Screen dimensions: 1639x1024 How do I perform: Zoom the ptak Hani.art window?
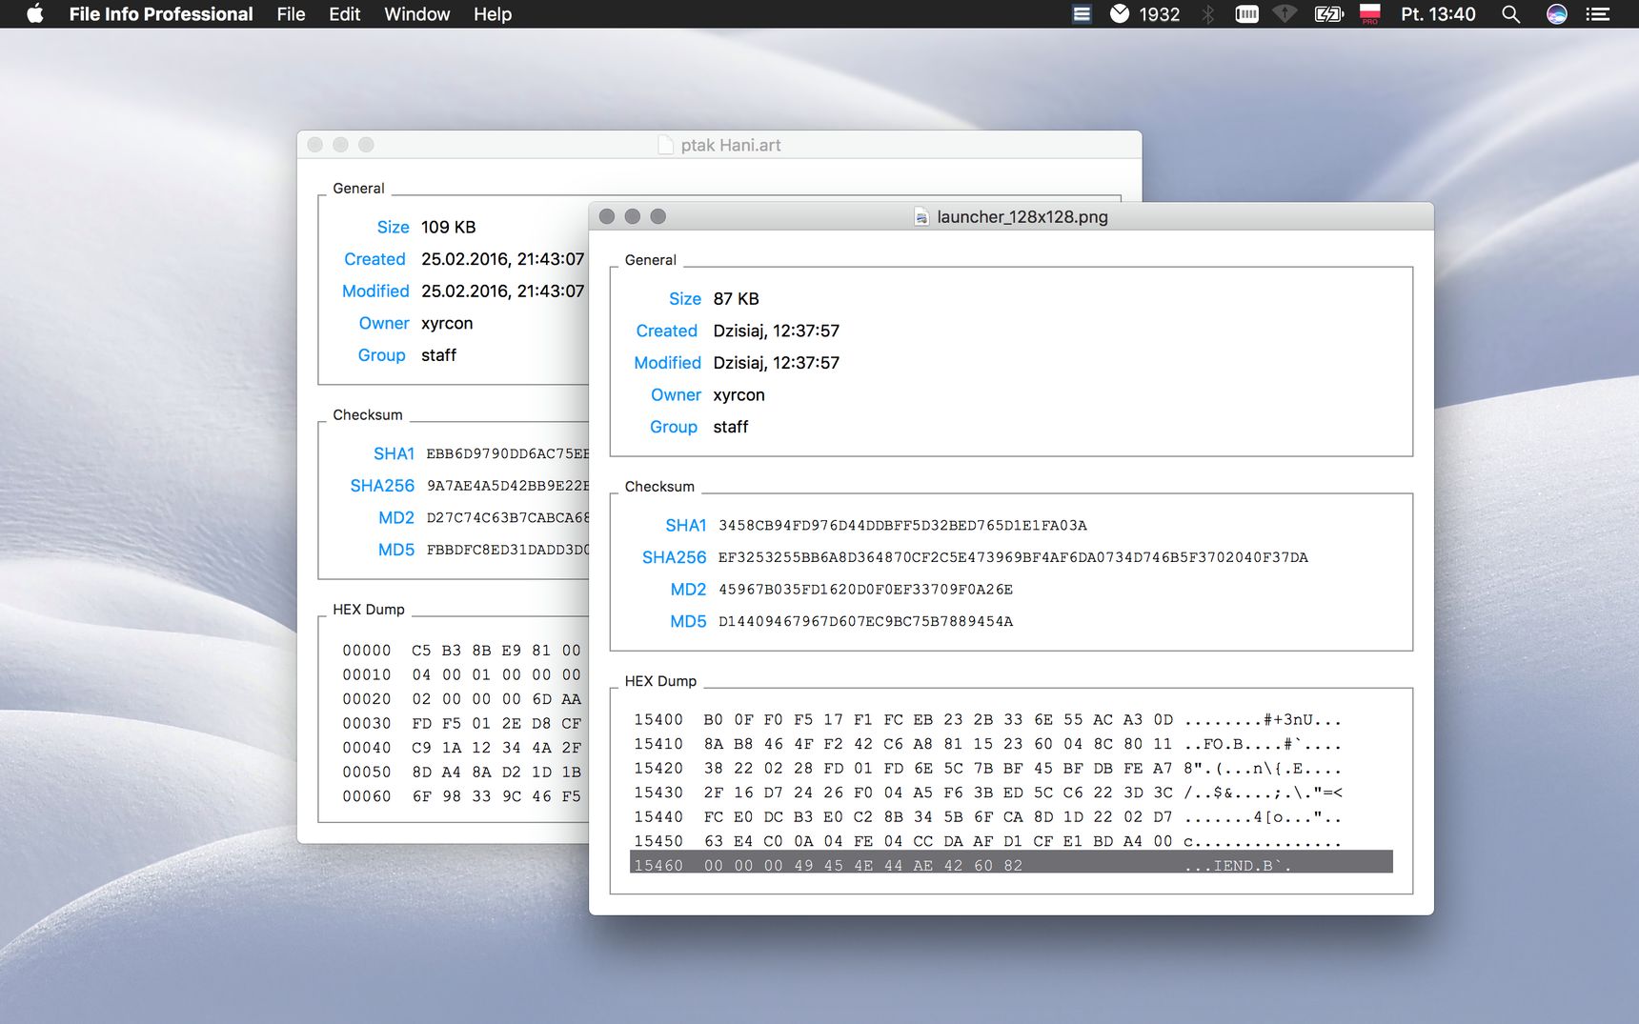click(366, 145)
